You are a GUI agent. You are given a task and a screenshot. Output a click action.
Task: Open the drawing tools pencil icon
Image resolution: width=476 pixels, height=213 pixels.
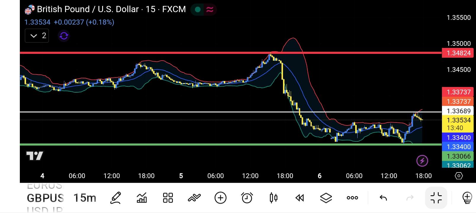pyautogui.click(x=115, y=198)
